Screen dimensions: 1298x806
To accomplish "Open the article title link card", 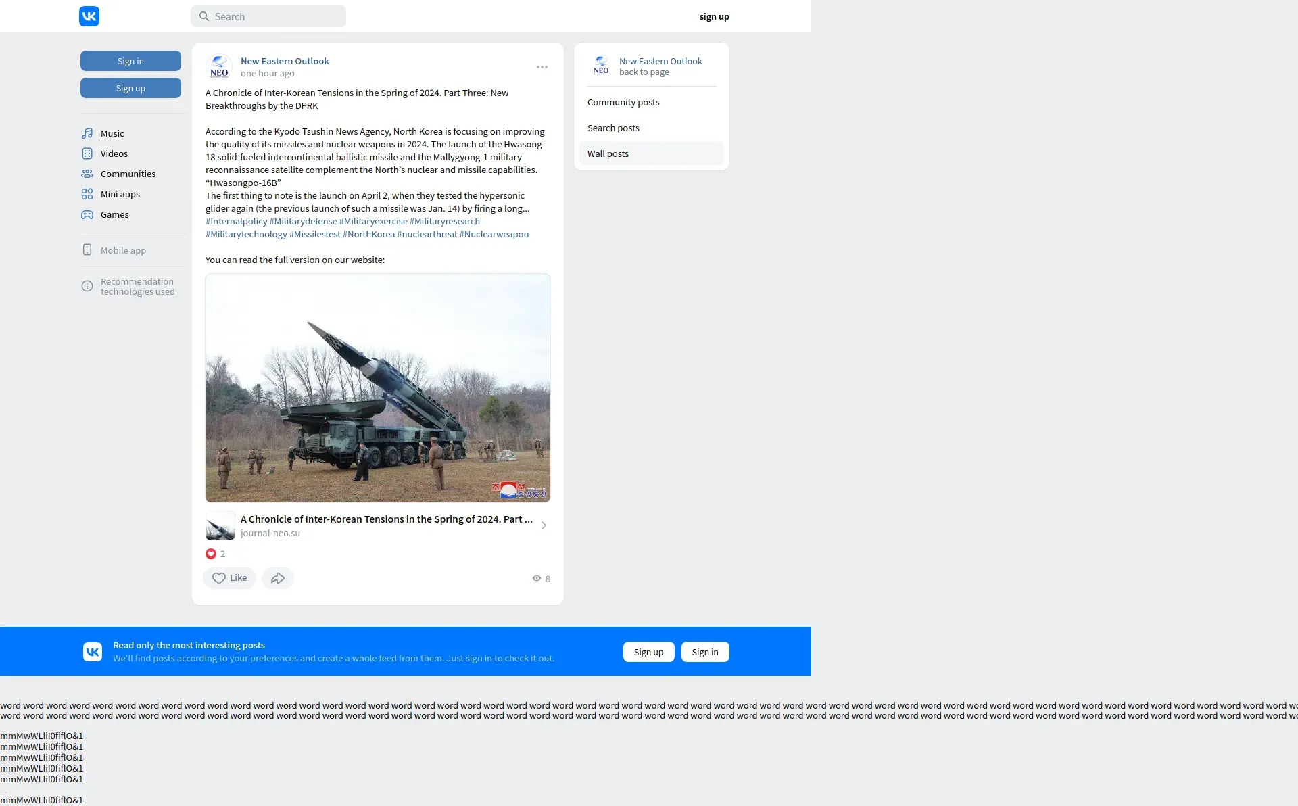I will pos(387,519).
